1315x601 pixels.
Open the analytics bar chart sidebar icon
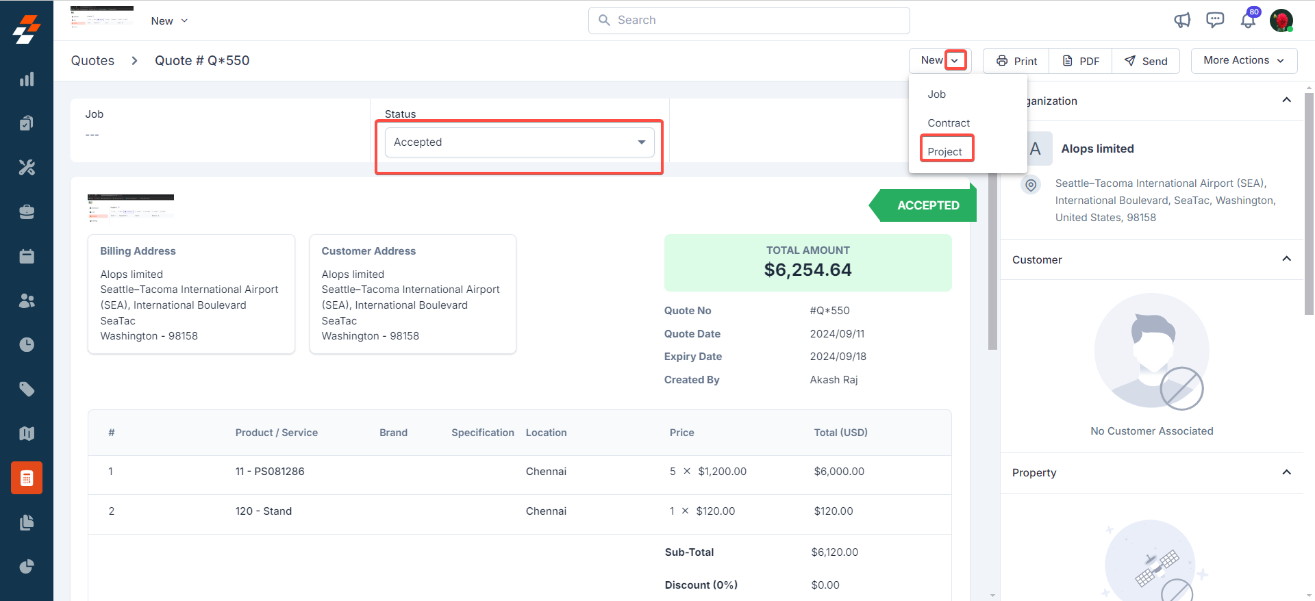pos(27,79)
